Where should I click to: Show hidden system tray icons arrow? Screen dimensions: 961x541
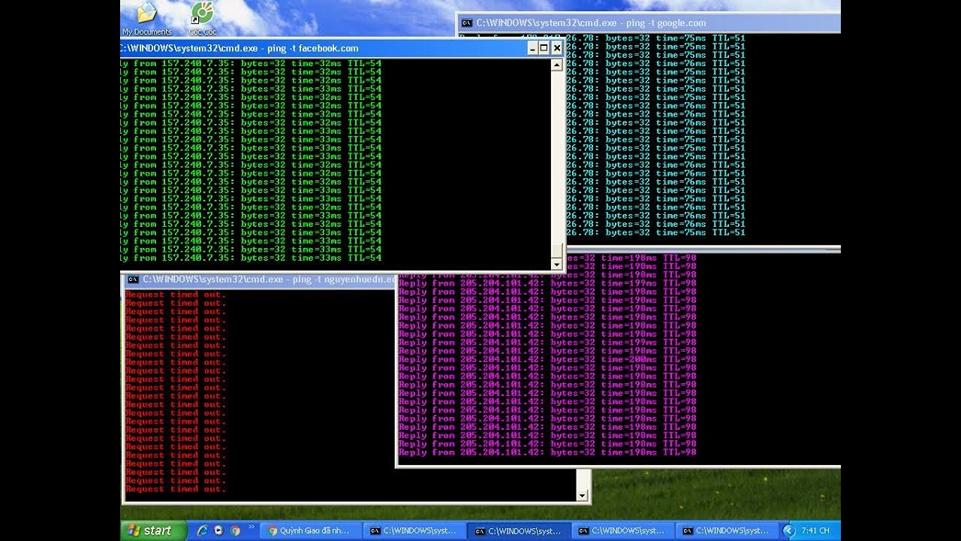(x=788, y=530)
